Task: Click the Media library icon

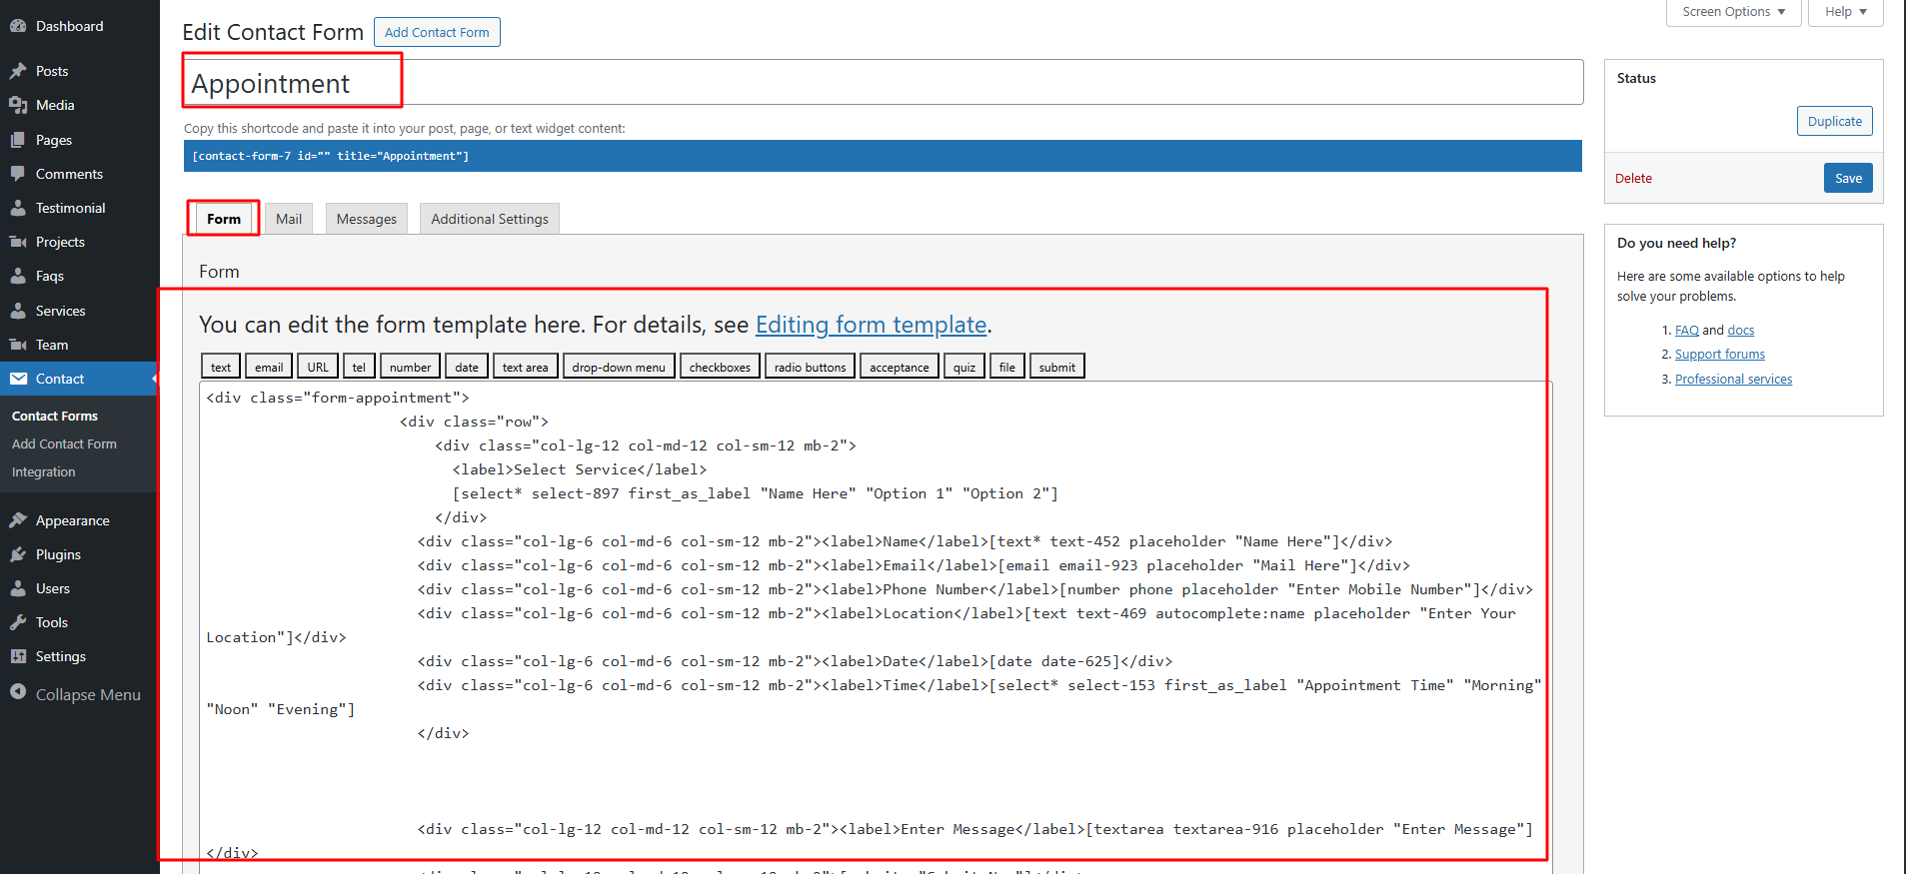Action: [18, 105]
